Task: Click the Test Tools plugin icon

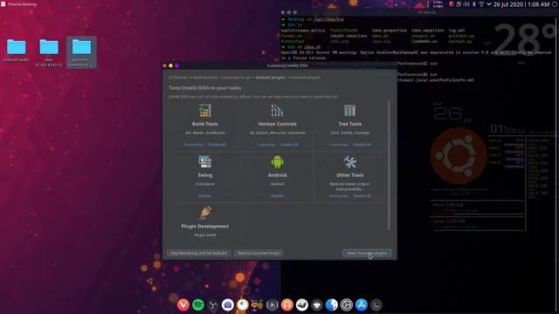Action: [x=349, y=111]
